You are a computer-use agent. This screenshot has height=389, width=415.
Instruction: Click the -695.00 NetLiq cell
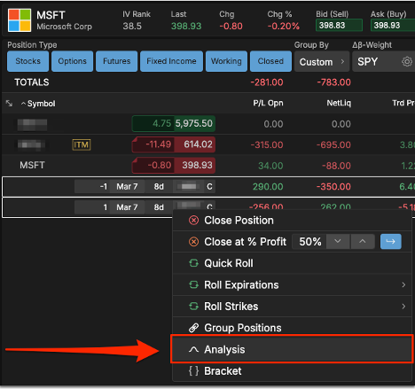pyautogui.click(x=333, y=145)
